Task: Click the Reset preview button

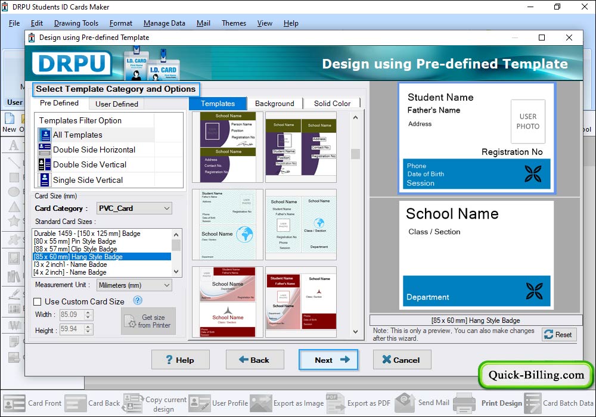Action: click(x=559, y=335)
